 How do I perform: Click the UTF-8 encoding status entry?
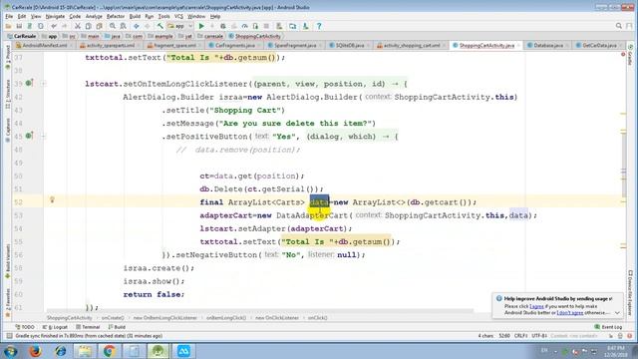[539, 336]
